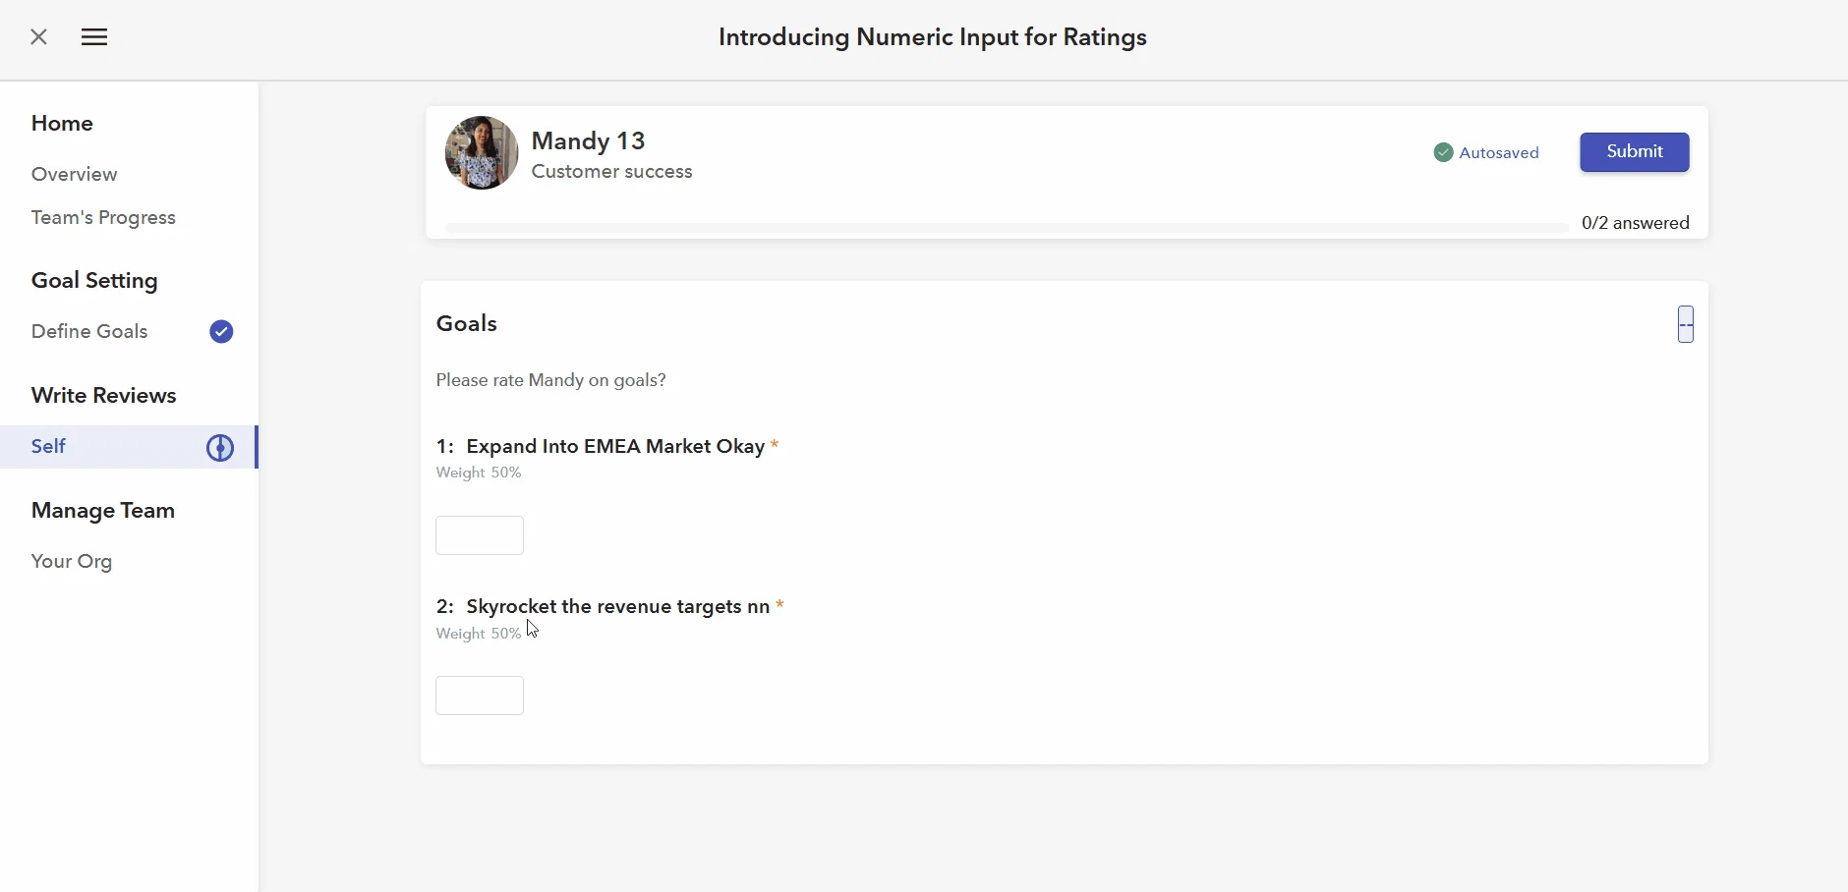Click the Define Goals completed checkmark icon
1848x892 pixels.
point(221,332)
